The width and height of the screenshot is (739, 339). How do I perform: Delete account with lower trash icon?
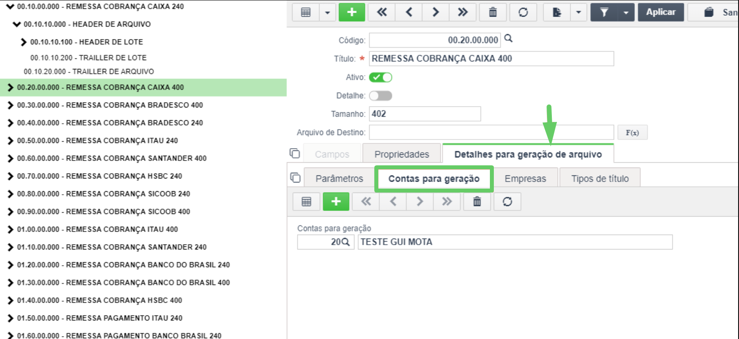[x=477, y=202]
